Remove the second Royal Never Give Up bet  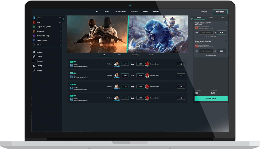pos(226,41)
